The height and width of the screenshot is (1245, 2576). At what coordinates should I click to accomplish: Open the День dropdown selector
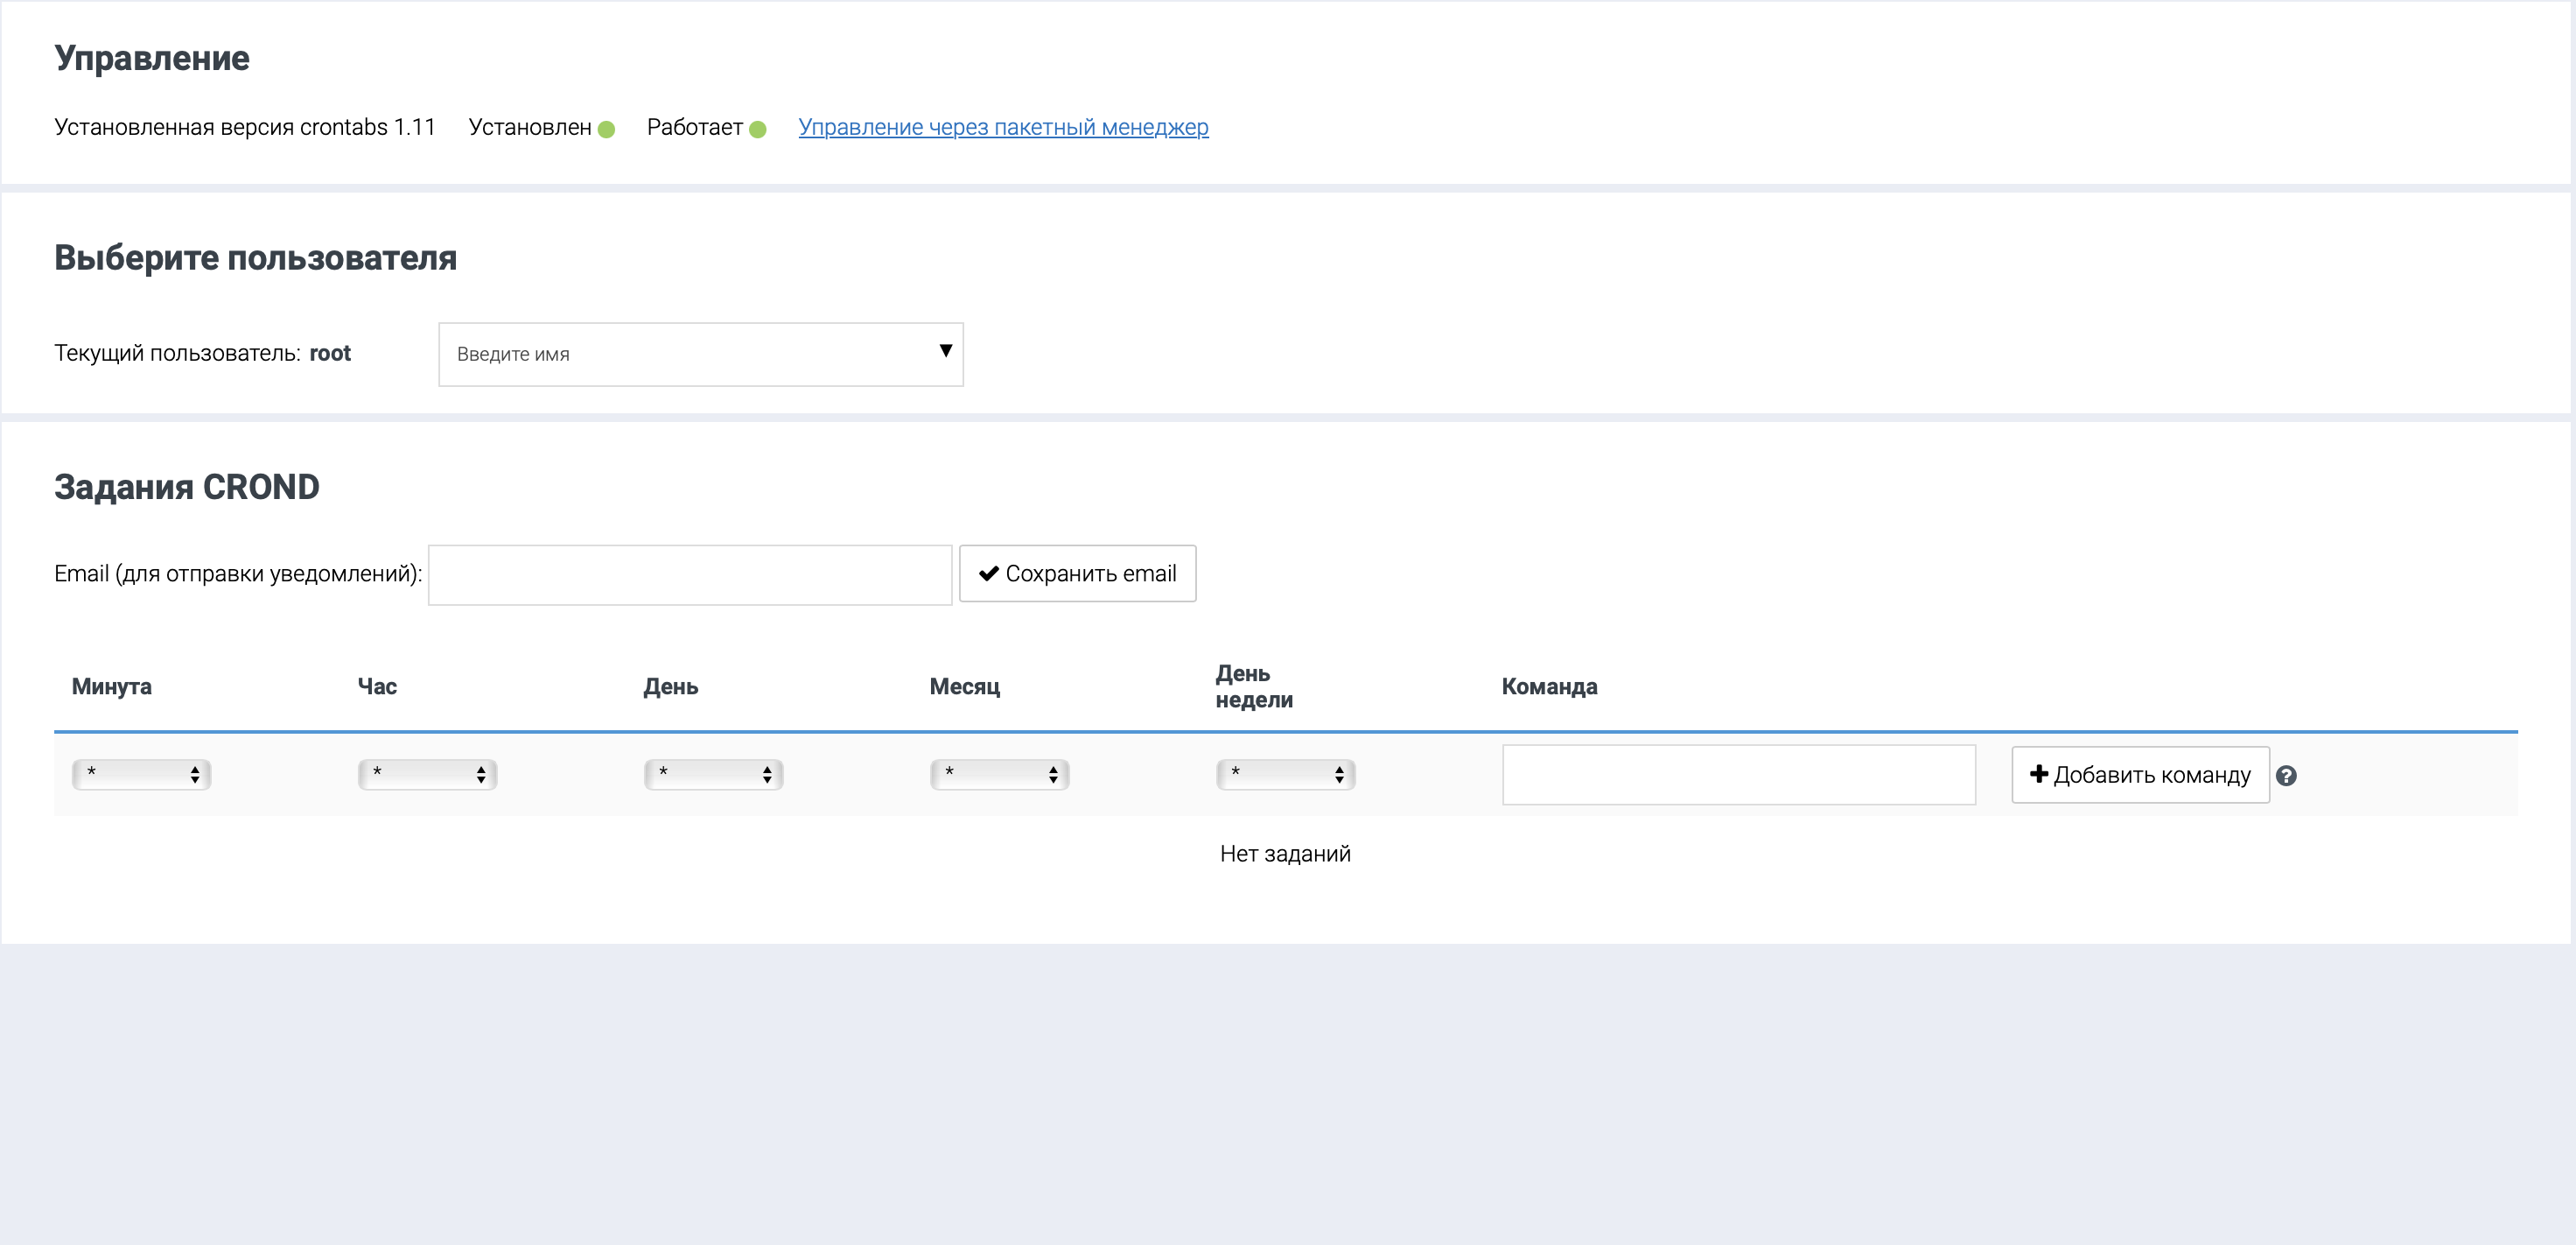(713, 774)
